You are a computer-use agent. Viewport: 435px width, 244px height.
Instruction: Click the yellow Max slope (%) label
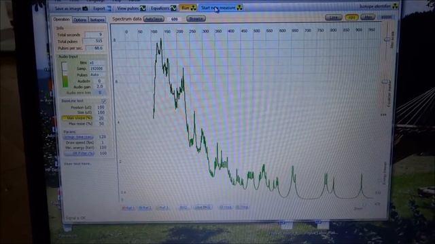click(x=77, y=118)
